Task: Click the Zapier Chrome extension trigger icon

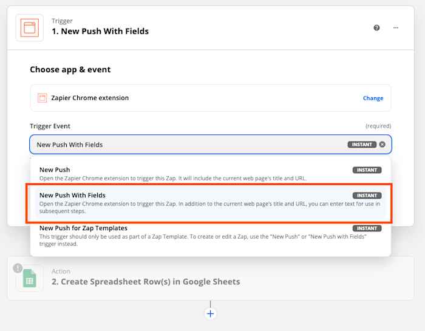Action: point(30,28)
